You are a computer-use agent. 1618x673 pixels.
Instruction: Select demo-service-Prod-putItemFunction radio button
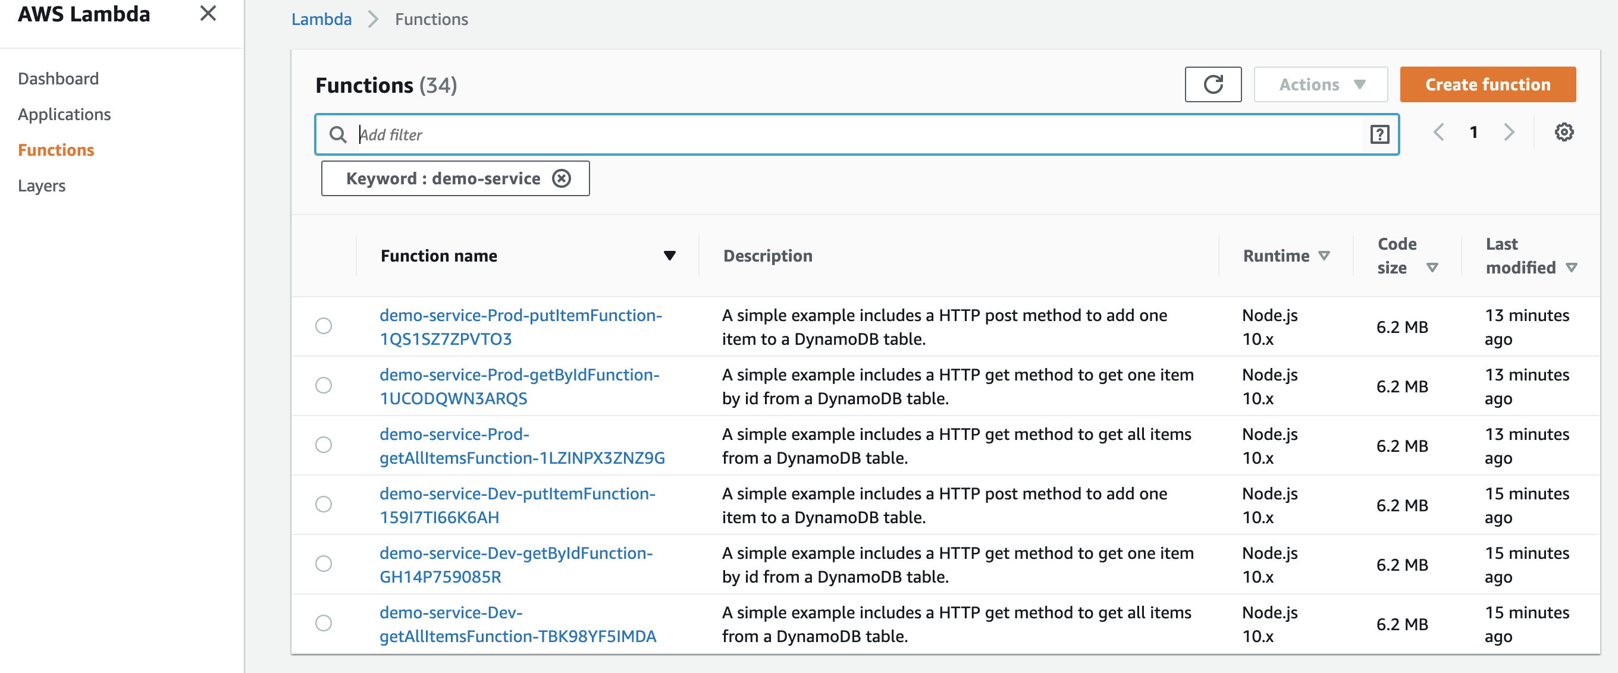tap(324, 326)
